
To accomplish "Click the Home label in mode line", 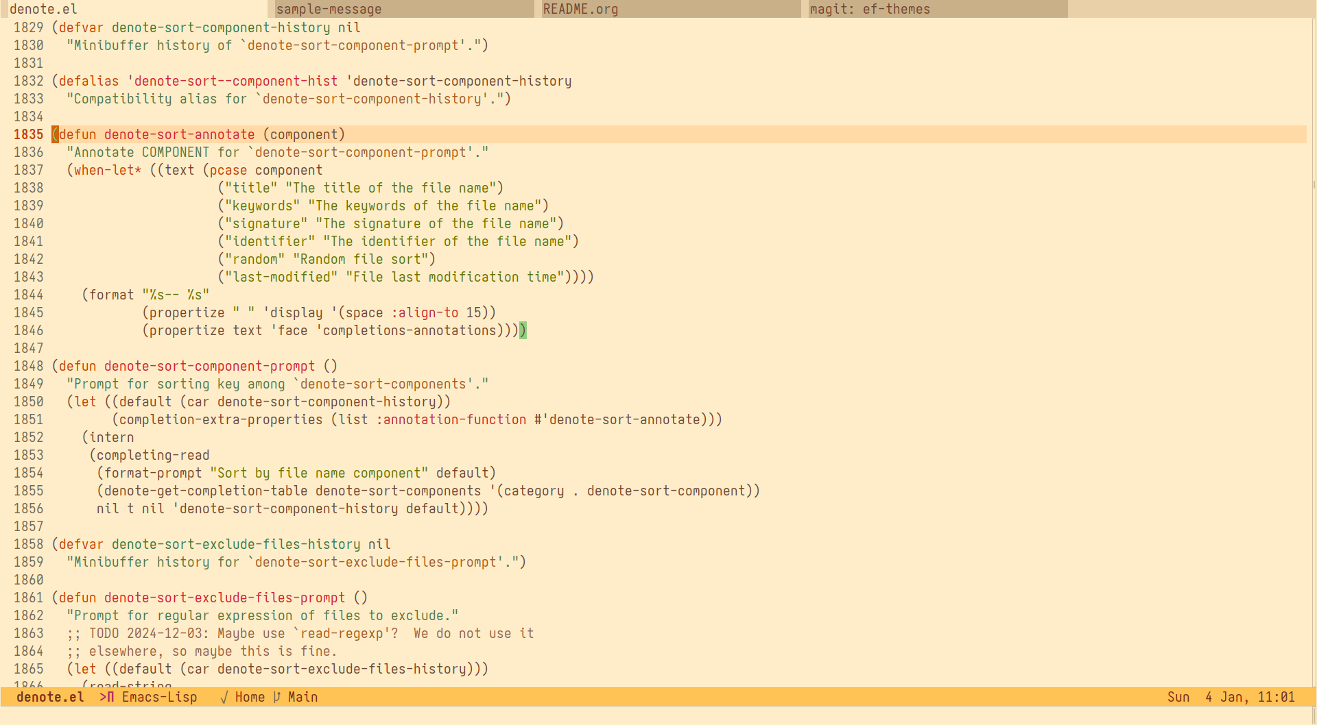I will (x=250, y=697).
